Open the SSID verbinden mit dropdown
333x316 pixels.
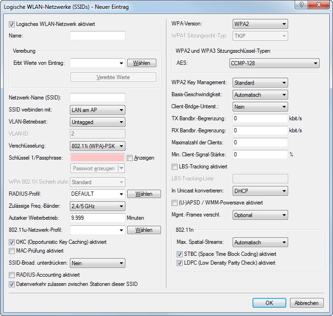98,110
